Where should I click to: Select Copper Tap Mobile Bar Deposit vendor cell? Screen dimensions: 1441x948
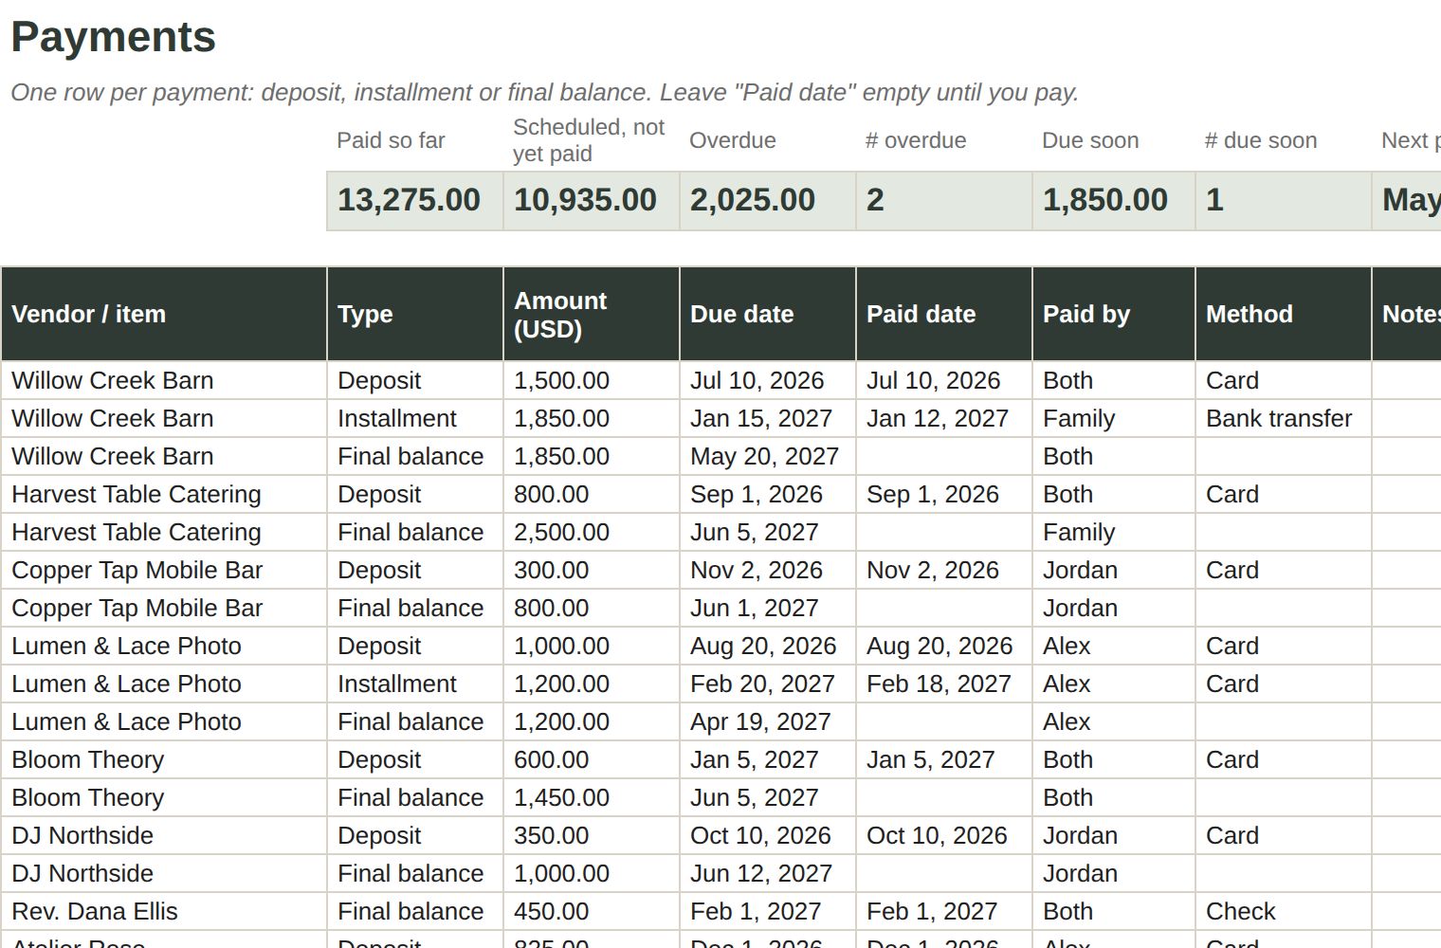pos(164,570)
